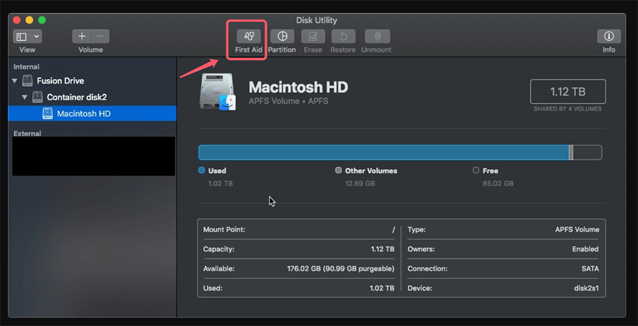The width and height of the screenshot is (638, 326).
Task: Click the Restore toolbar icon
Action: coord(343,36)
